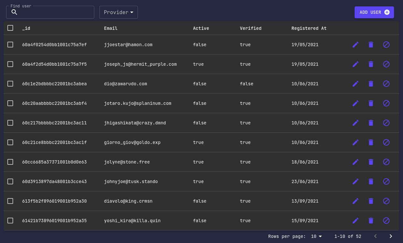The width and height of the screenshot is (403, 243).
Task: Tick the select-all checkbox in header
Action: tap(10, 28)
